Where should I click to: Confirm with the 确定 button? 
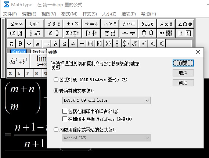183,63
